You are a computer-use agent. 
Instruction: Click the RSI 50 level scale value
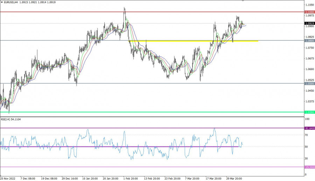[307, 147]
